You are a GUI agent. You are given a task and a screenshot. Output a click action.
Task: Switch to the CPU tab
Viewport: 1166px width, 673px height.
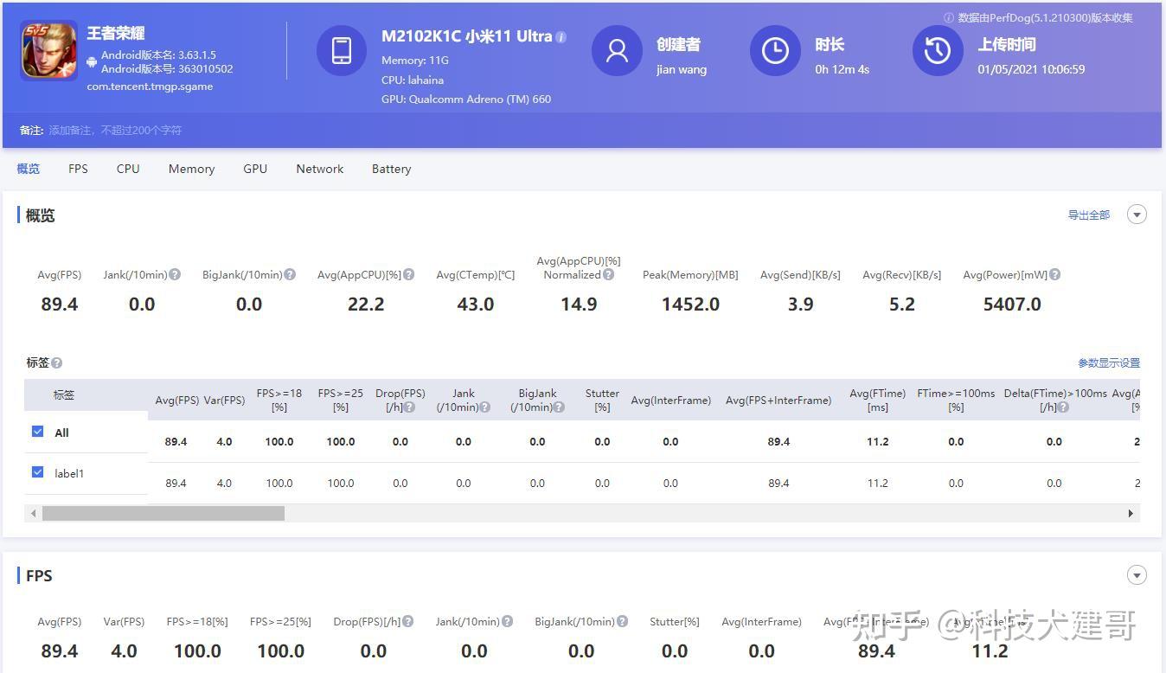128,169
